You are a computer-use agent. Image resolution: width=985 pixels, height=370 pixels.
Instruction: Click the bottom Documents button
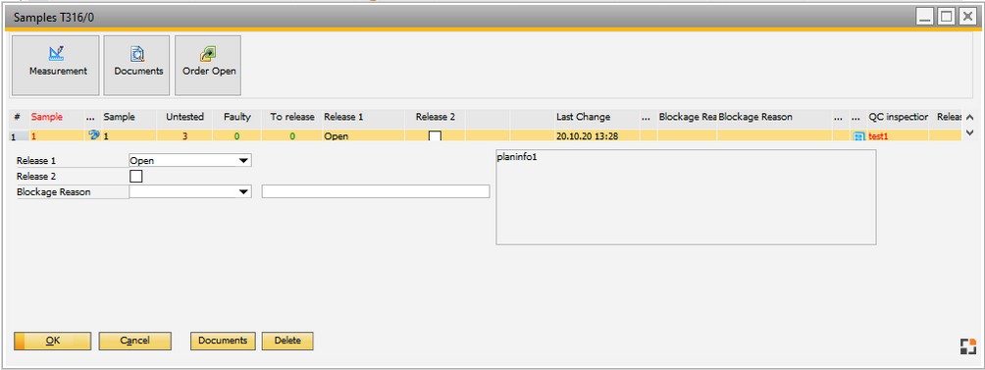click(223, 342)
